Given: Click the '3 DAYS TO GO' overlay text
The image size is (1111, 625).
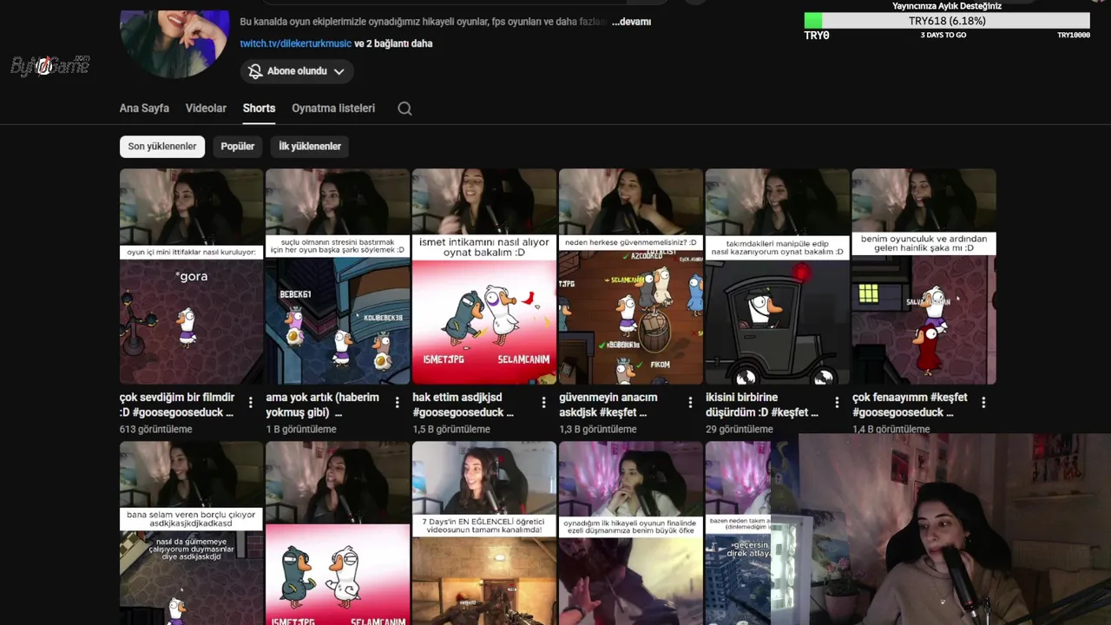Looking at the screenshot, I should (943, 36).
